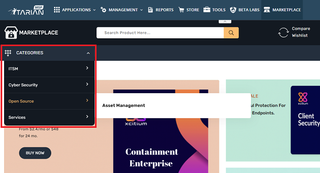Viewport: 320px width, 173px height.
Task: Select the Open Source category label
Action: (x=21, y=101)
